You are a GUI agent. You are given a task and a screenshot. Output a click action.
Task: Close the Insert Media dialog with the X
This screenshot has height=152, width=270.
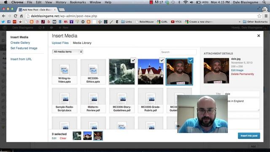259,35
